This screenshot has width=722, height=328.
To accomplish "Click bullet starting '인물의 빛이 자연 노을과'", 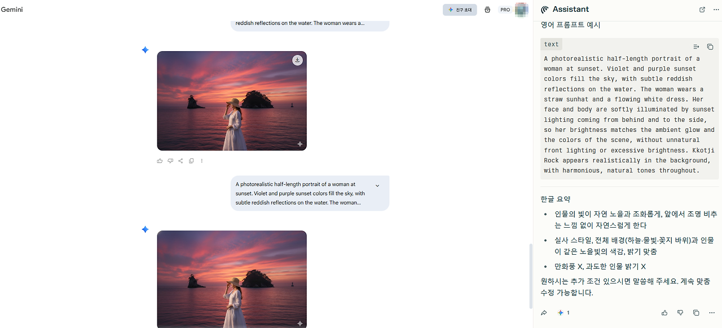I will 636,220.
